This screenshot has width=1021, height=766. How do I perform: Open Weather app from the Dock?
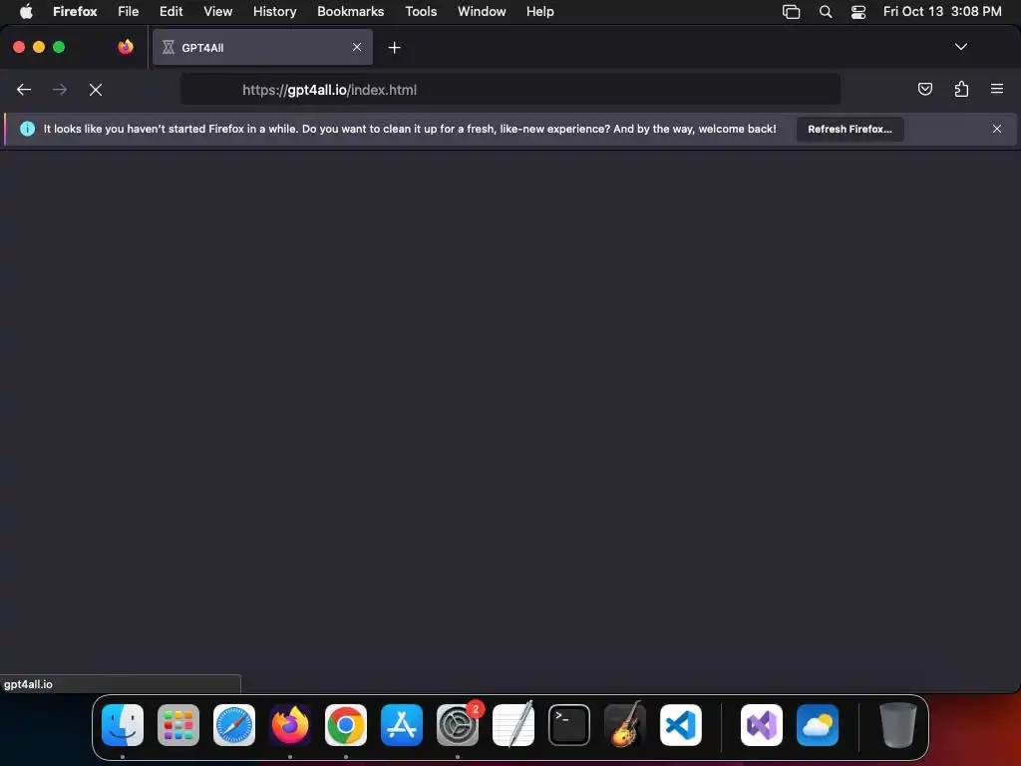point(818,724)
